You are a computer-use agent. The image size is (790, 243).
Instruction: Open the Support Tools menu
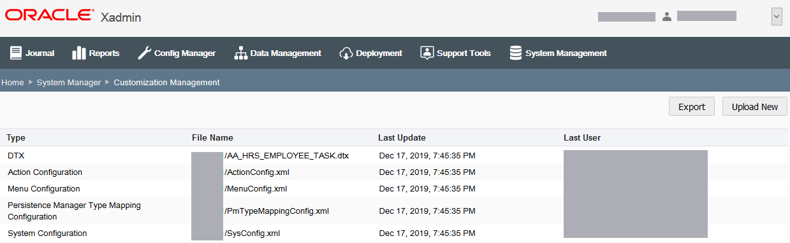(455, 53)
